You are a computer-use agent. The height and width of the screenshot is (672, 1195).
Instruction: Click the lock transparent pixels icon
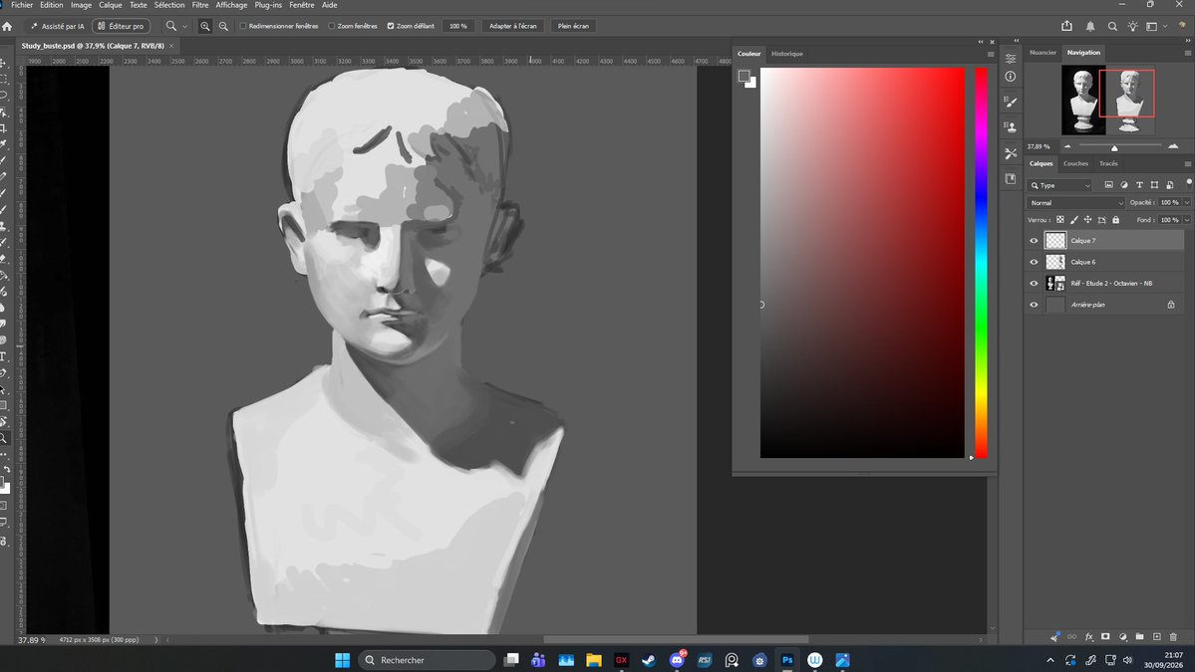click(1060, 220)
